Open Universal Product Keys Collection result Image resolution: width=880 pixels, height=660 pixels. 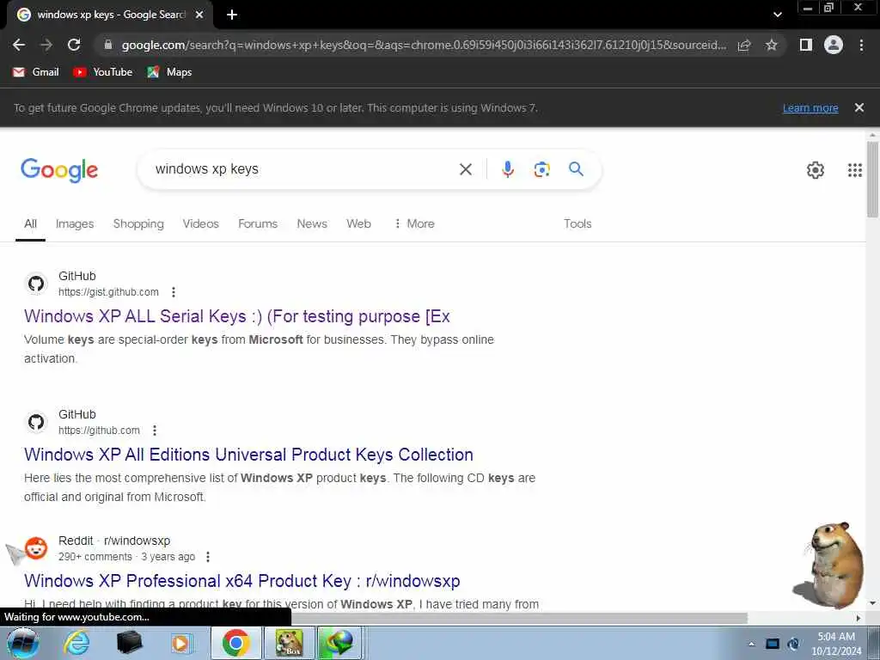click(248, 454)
